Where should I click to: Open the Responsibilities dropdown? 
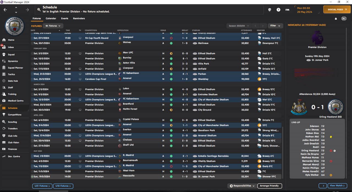click(242, 186)
